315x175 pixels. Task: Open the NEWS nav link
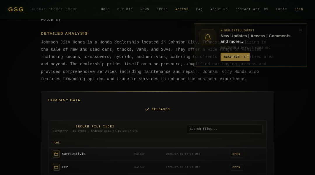pyautogui.click(x=145, y=9)
